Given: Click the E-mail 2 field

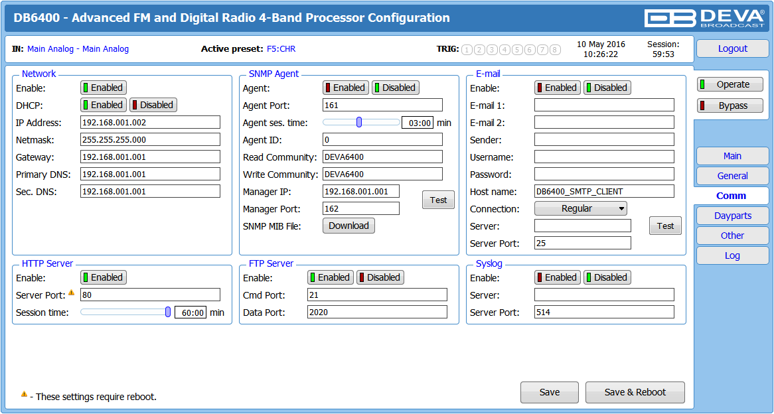Looking at the screenshot, I should point(604,122).
